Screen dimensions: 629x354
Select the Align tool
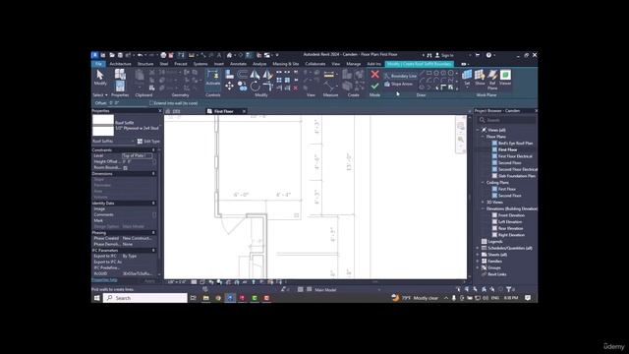[x=229, y=74]
